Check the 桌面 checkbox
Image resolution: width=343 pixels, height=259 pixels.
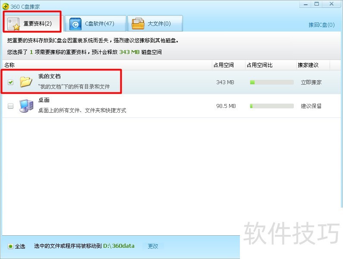click(x=11, y=106)
